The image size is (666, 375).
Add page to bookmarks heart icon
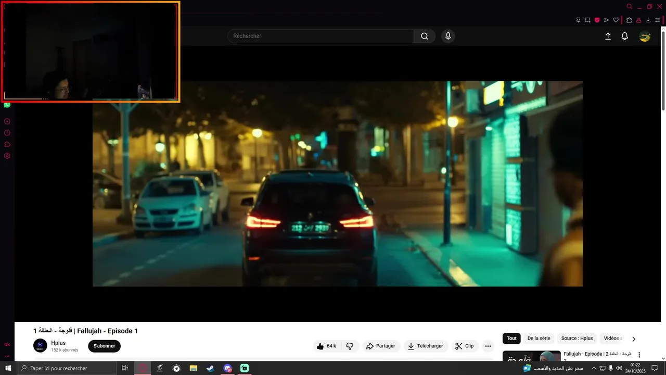616,20
